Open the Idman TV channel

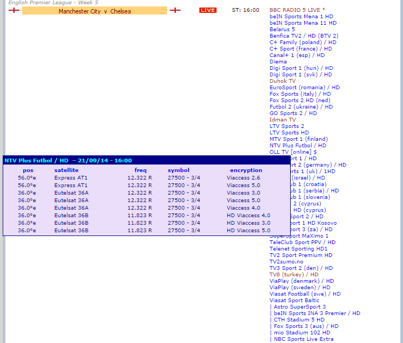click(283, 119)
